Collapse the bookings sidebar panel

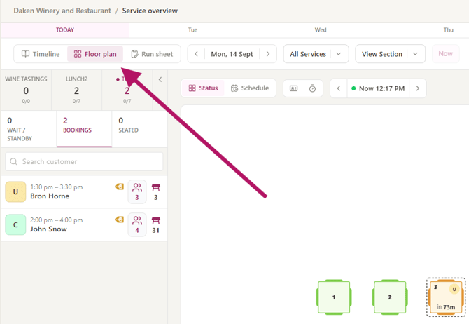(x=160, y=79)
